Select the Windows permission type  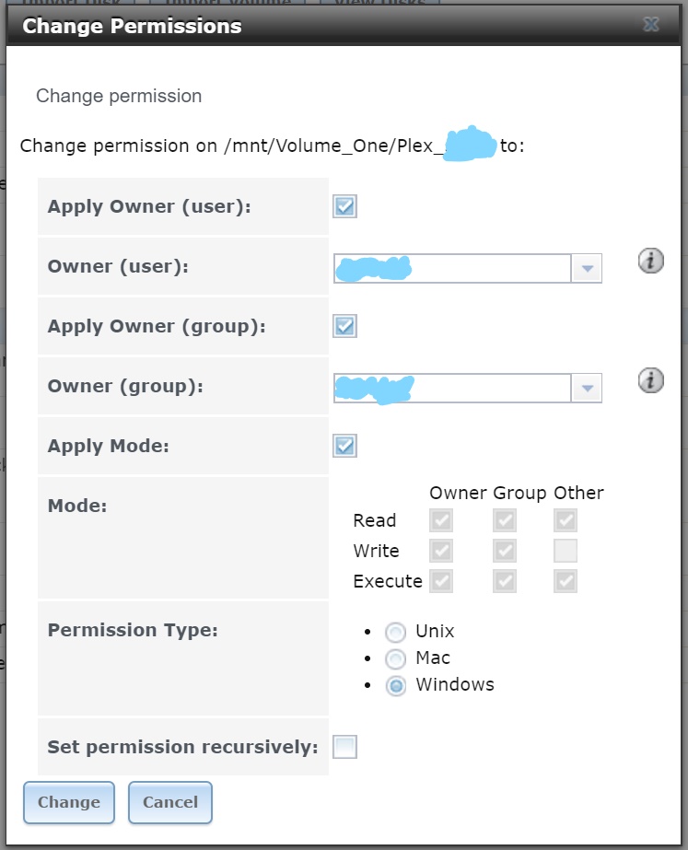(396, 686)
